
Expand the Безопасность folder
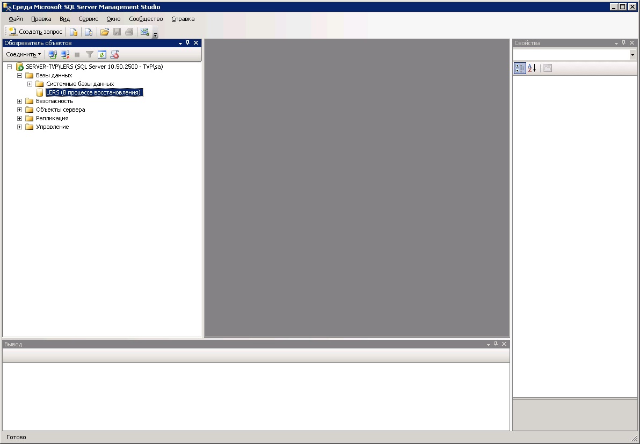pyautogui.click(x=19, y=101)
